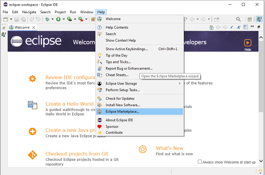Open Checkout projects from Git link
Screen dimensions: 265x175
(x=77, y=154)
